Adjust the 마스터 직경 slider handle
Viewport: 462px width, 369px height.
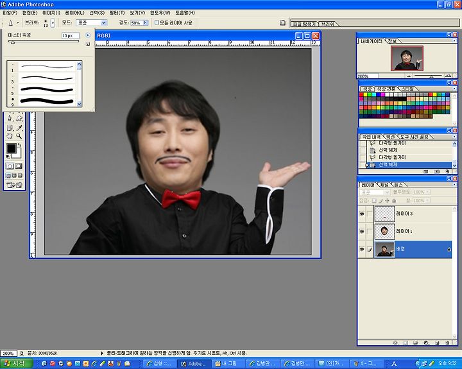pyautogui.click(x=12, y=42)
